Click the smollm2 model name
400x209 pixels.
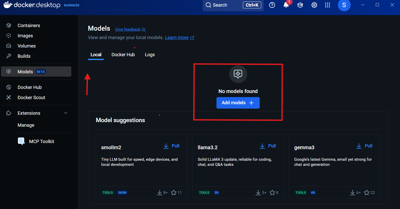pos(111,147)
